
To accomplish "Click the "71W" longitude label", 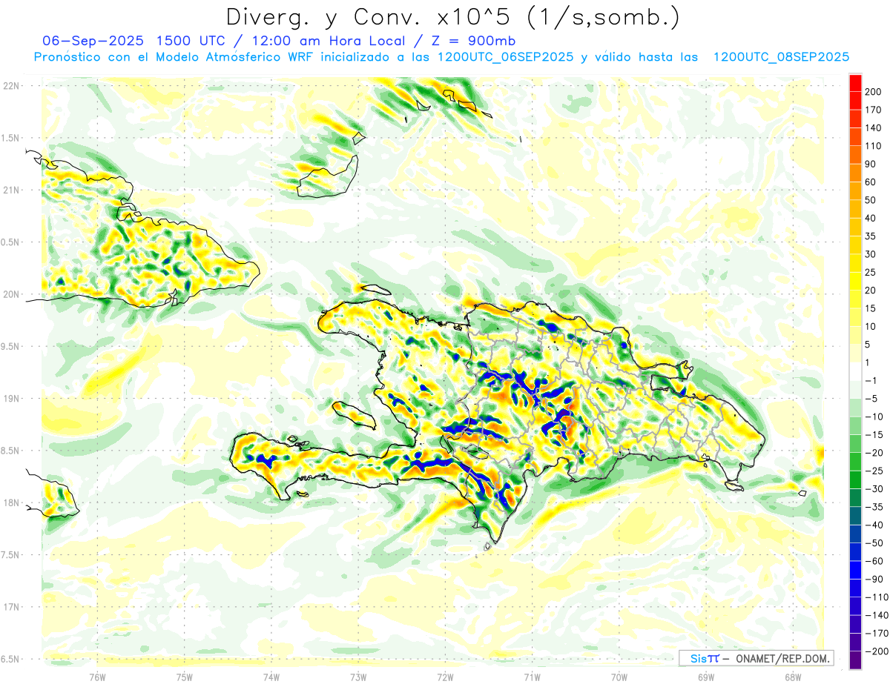I will tap(532, 677).
